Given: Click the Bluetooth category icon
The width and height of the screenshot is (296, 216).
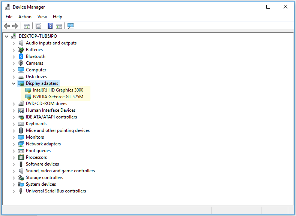Looking at the screenshot, I should (x=21, y=56).
